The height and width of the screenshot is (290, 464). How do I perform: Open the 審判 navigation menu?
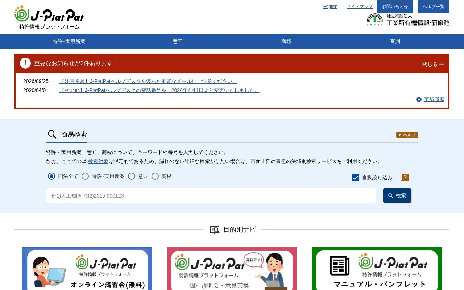coord(395,41)
